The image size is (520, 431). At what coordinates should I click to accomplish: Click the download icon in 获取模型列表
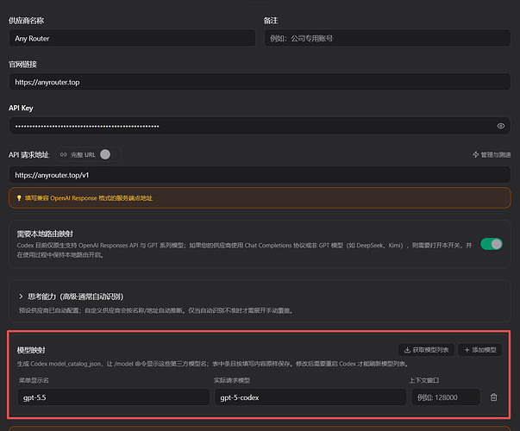[x=407, y=350]
